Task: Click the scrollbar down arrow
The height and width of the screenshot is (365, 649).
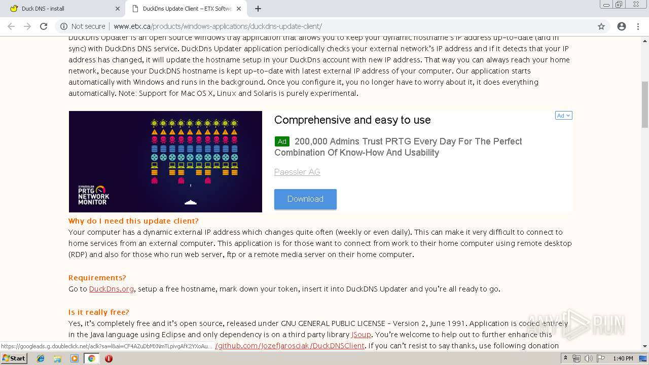Action: pos(645,346)
